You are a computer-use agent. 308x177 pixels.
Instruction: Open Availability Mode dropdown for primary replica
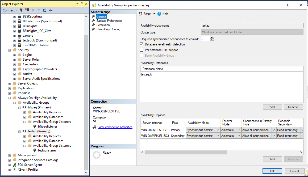tap(218, 130)
